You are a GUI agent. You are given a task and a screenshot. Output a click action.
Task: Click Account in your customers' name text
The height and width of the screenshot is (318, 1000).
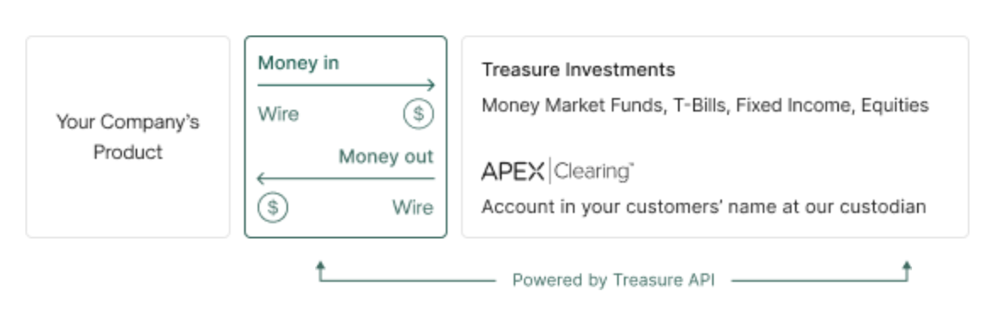coord(703,206)
